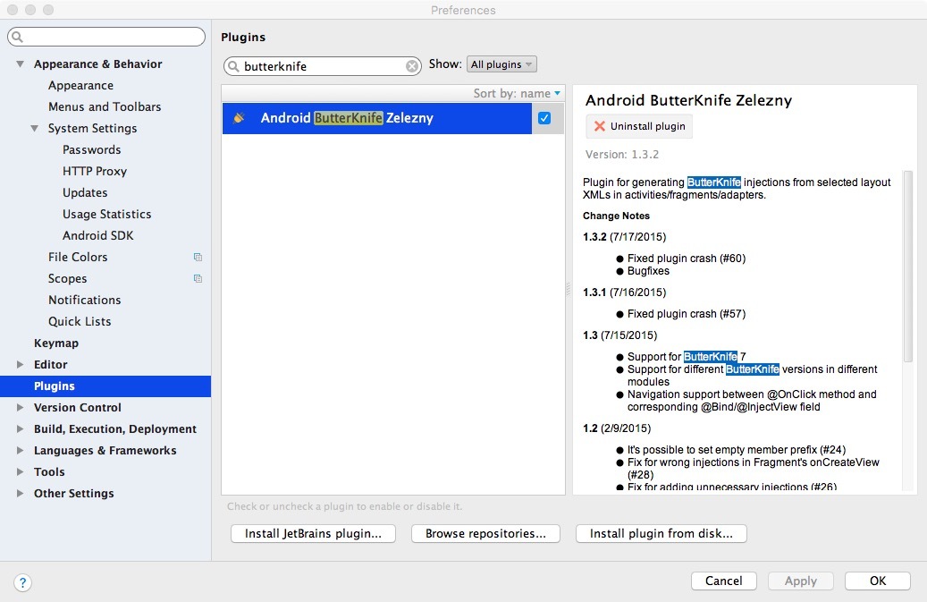Screen dimensions: 927x602
Task: Click the empty member prefix (#24) note
Action: [x=737, y=450]
